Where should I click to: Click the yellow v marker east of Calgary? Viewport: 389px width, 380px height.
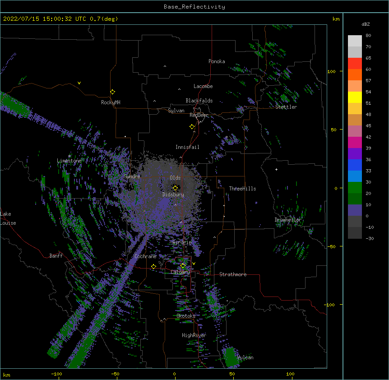194,264
